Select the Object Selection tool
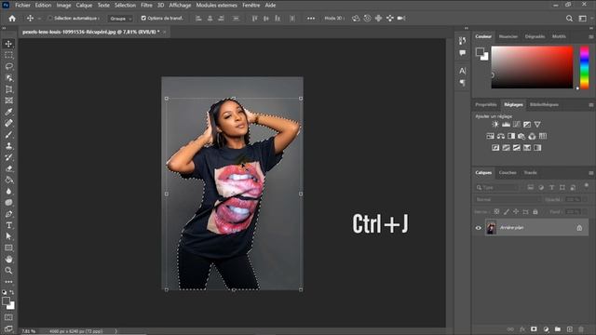 [x=8, y=78]
